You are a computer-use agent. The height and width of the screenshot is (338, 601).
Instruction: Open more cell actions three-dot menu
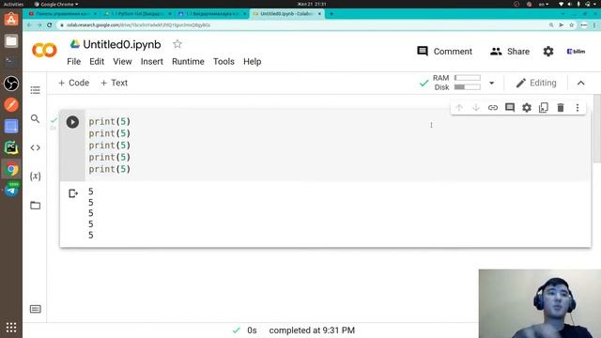coord(578,108)
